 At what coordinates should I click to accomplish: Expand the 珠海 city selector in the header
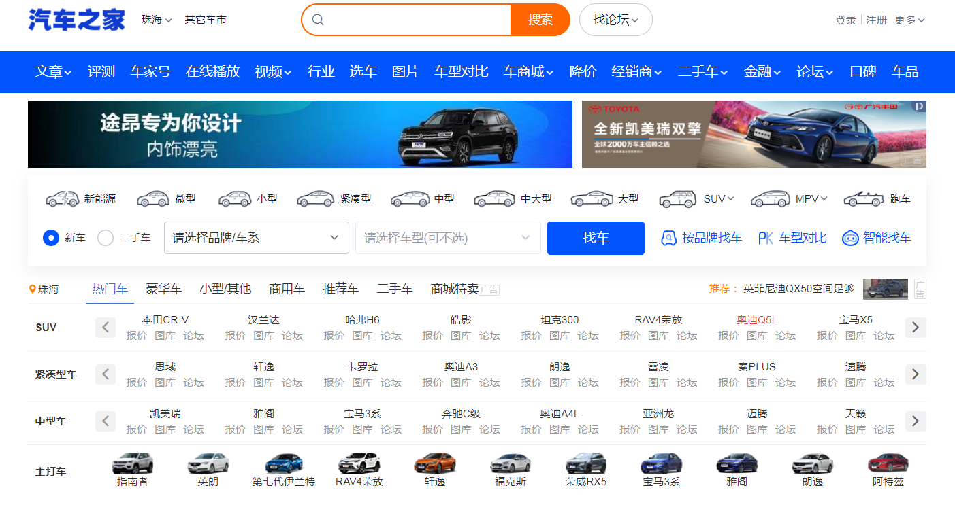coord(157,20)
